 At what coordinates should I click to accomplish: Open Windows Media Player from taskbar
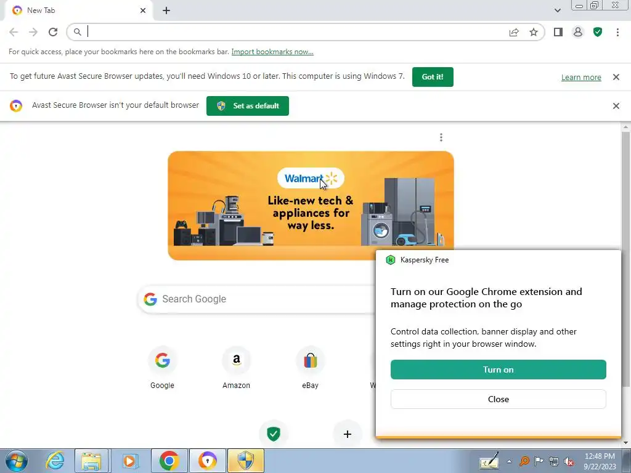129,461
